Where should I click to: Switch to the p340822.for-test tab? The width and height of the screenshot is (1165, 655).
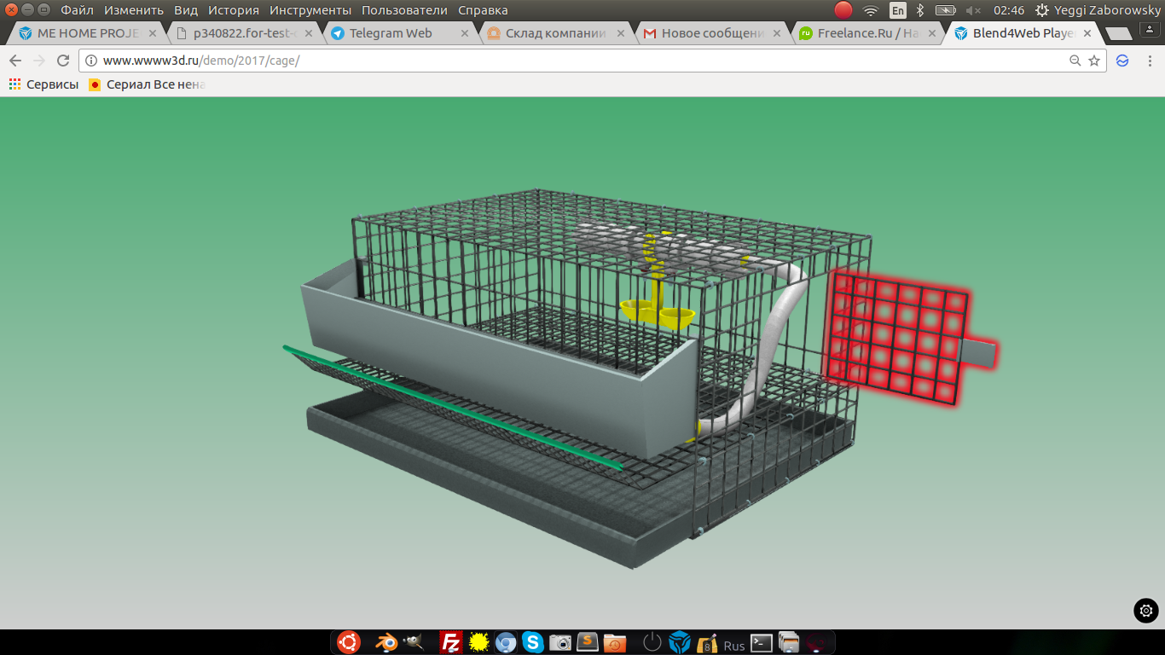click(244, 33)
